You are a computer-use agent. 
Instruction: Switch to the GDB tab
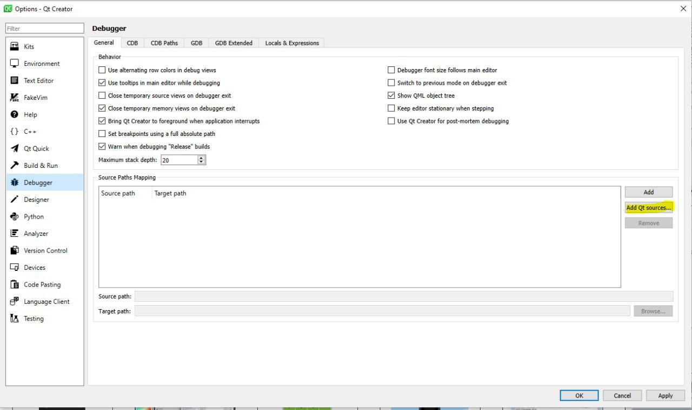pos(197,43)
